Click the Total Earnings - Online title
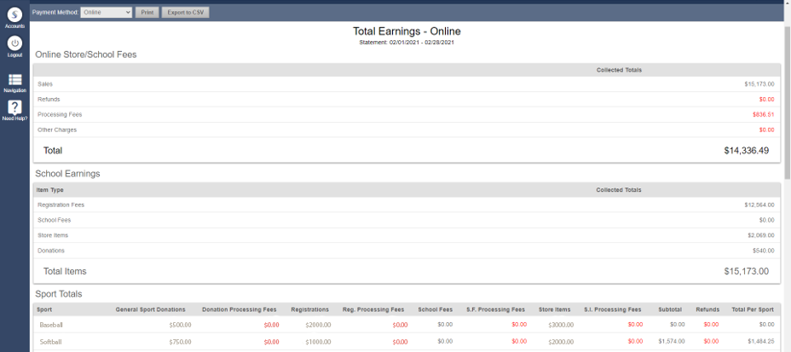The image size is (791, 352). 407,32
